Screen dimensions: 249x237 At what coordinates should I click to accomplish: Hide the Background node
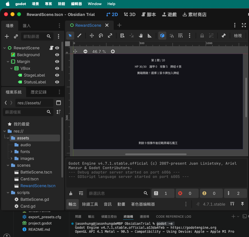(x=57, y=55)
